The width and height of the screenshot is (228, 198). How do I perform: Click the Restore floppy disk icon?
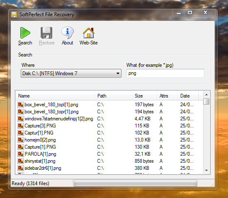coord(46,33)
